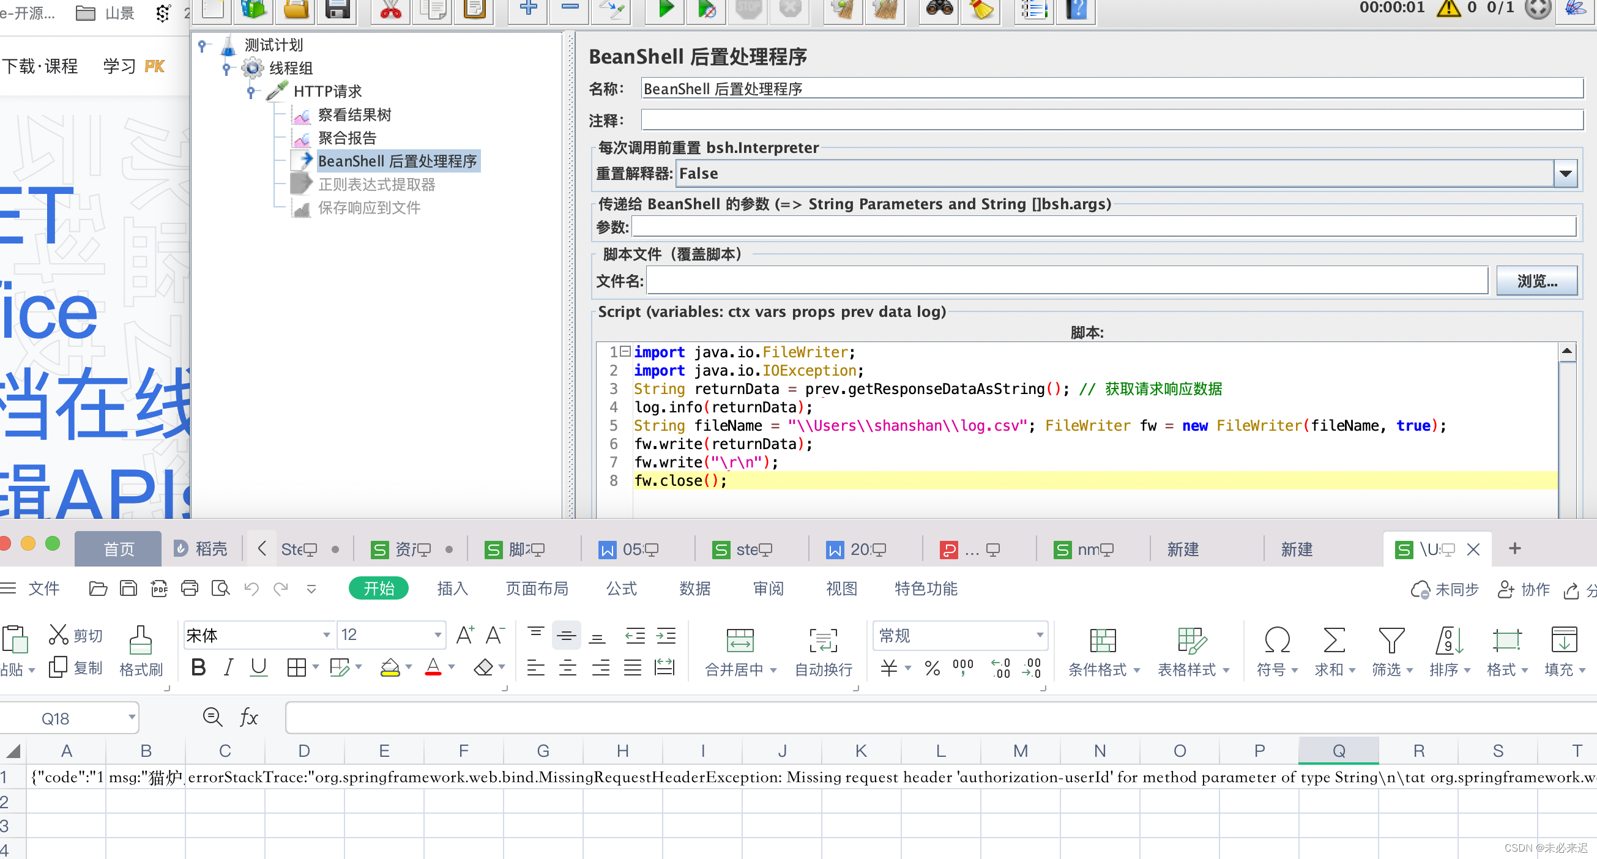
Task: Click JMeter Help question mark icon
Action: tap(1077, 10)
